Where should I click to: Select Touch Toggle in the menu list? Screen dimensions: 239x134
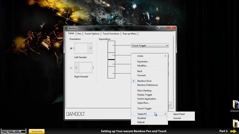(149, 108)
